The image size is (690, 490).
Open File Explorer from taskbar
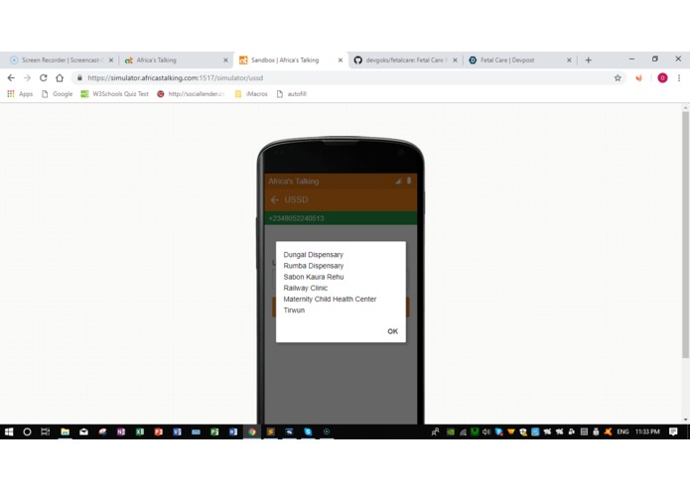click(65, 432)
